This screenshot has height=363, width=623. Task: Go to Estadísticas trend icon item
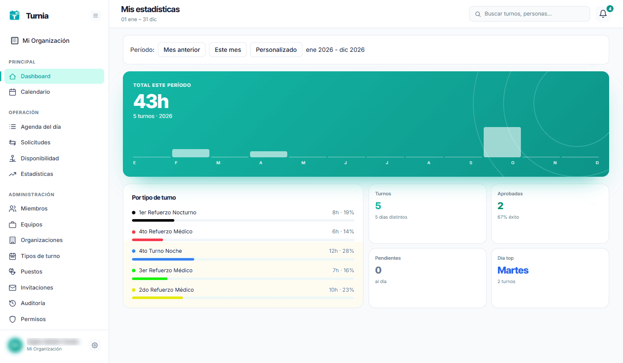coord(54,174)
